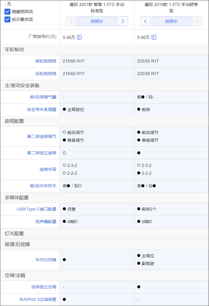Click the 座椅配置 section header
The height and width of the screenshot is (306, 209).
click(14, 121)
